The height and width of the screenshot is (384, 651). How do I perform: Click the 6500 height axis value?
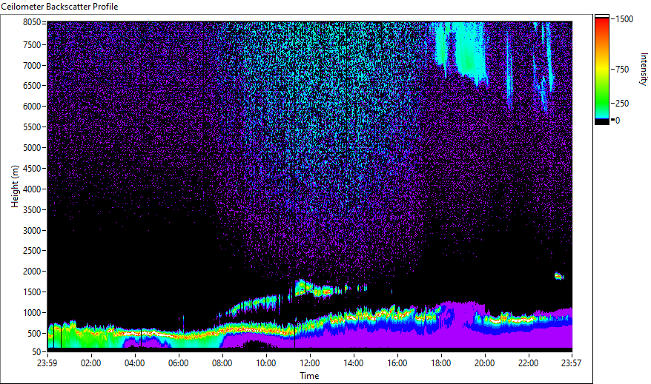32,86
